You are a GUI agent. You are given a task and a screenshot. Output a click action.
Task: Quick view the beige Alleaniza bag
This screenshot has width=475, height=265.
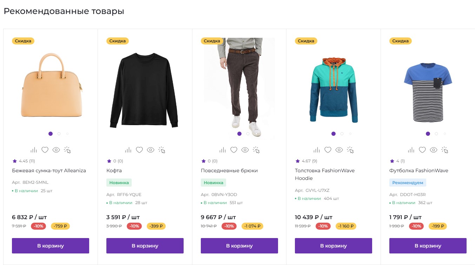[56, 150]
